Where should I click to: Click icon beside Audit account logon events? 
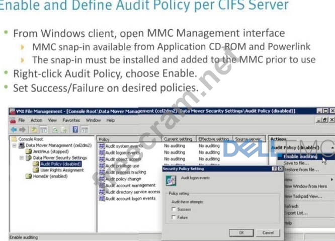coord(102,199)
